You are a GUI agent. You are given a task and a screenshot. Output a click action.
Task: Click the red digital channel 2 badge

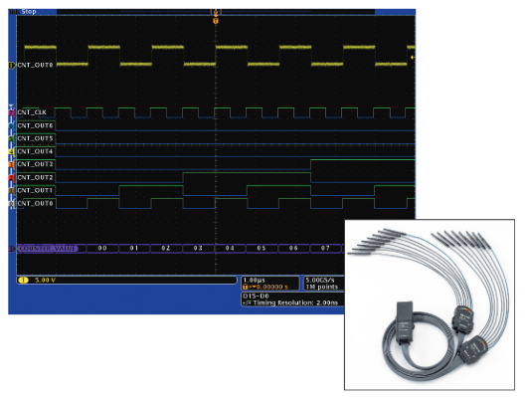(12, 177)
